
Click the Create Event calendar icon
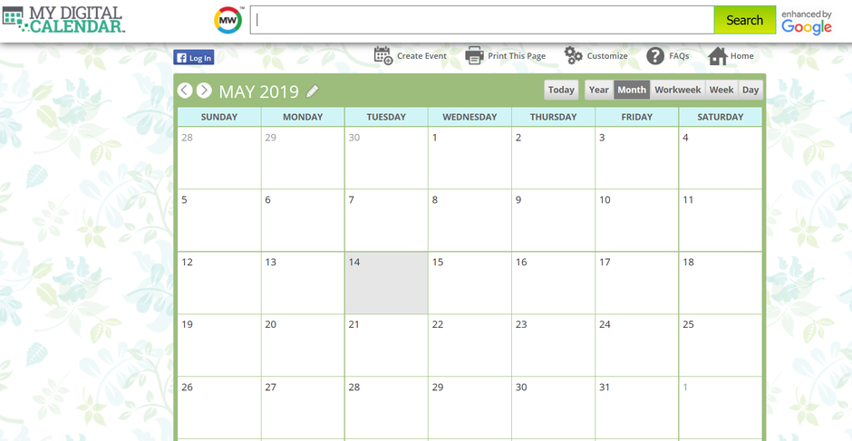(383, 55)
